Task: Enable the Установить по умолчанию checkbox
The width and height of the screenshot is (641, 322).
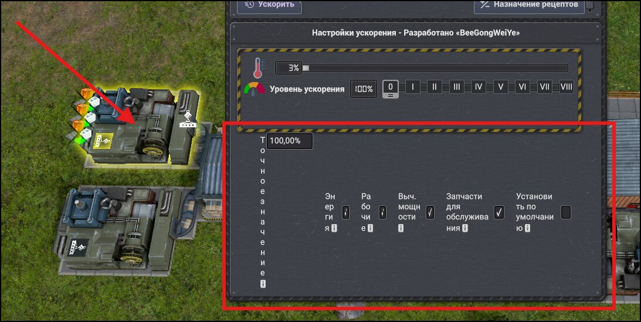Action: tap(566, 212)
